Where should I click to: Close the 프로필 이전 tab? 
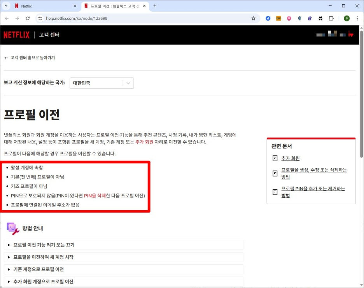point(144,6)
